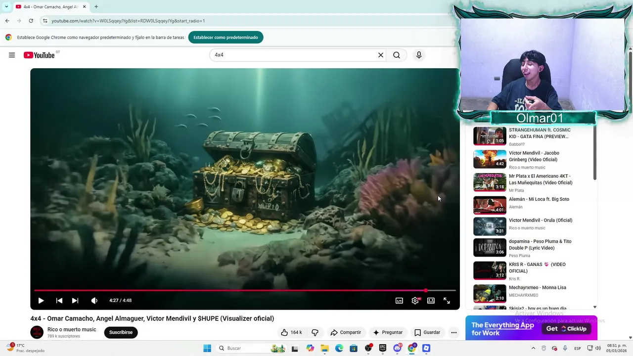This screenshot has height=356, width=633.
Task: Skip back to the previous video
Action: click(x=59, y=301)
